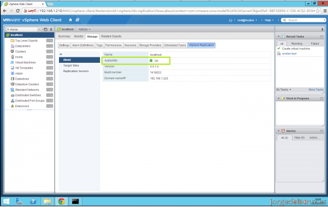Open Chrome menu button
This screenshot has width=328, height=207.
(x=325, y=11)
